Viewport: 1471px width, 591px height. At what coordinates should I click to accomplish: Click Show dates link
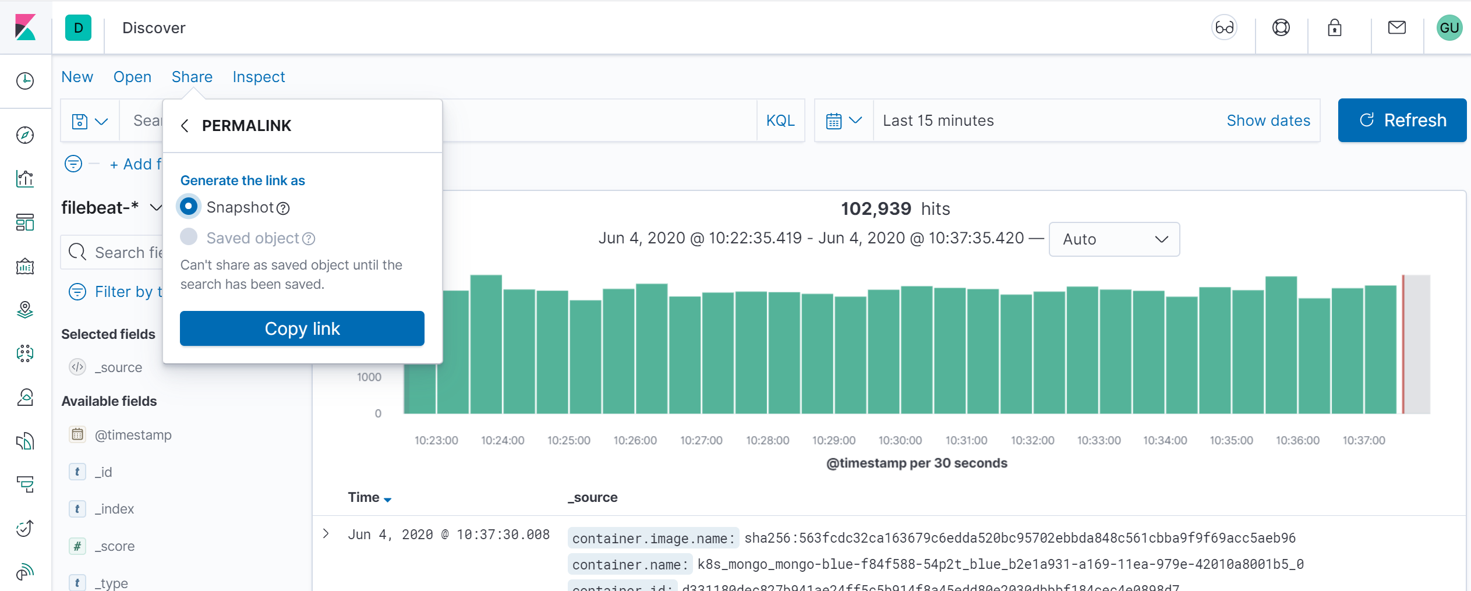tap(1268, 121)
